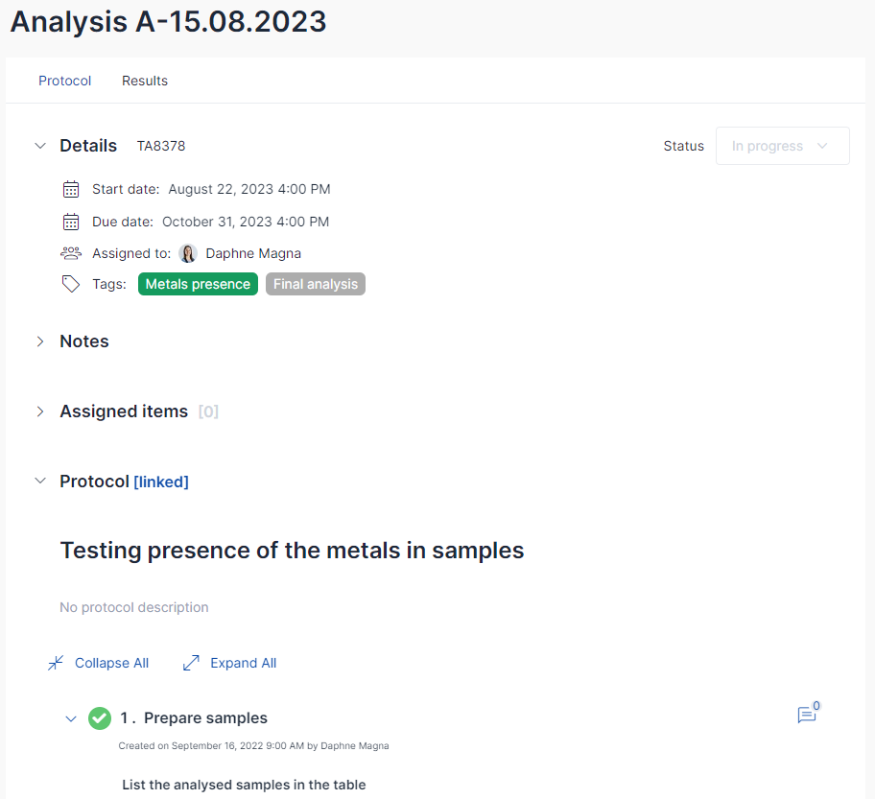Click the Expand All arrows icon
The height and width of the screenshot is (799, 875).
pyautogui.click(x=192, y=663)
